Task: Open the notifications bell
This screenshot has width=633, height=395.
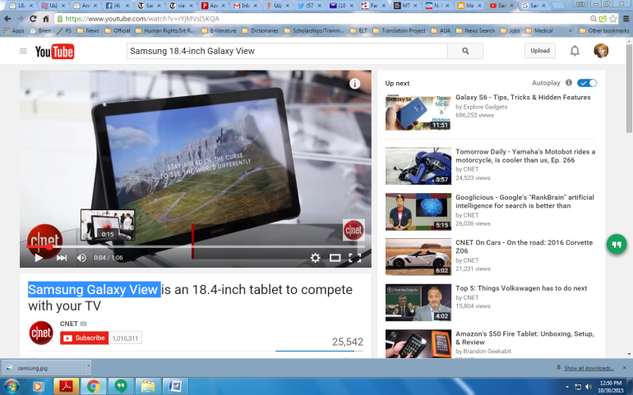Action: click(575, 51)
